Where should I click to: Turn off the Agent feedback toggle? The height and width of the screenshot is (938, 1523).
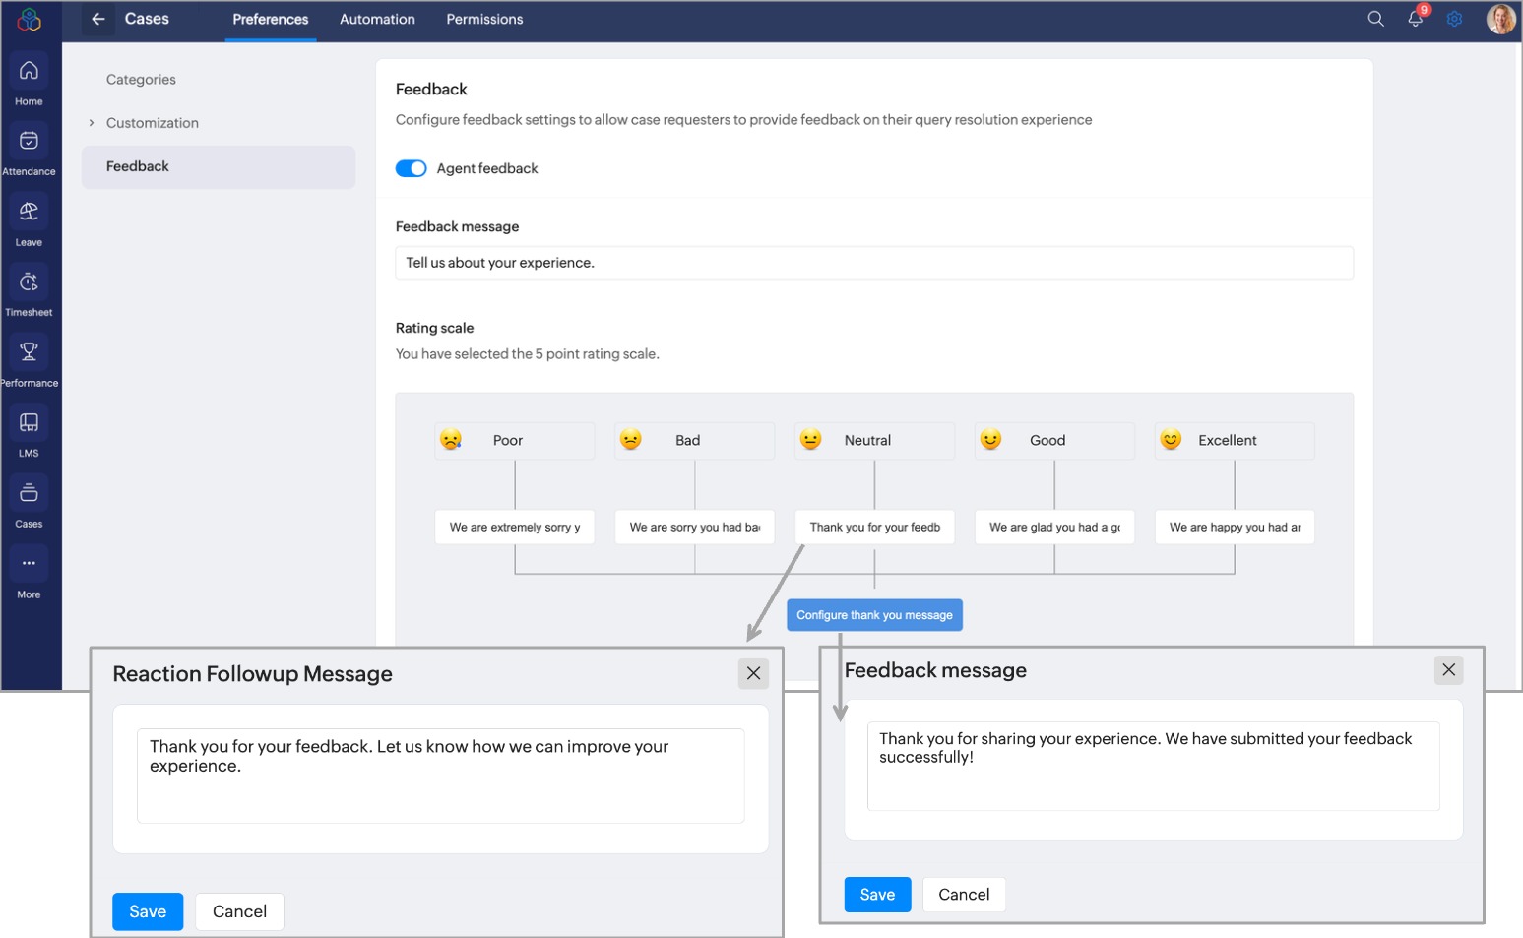(411, 168)
